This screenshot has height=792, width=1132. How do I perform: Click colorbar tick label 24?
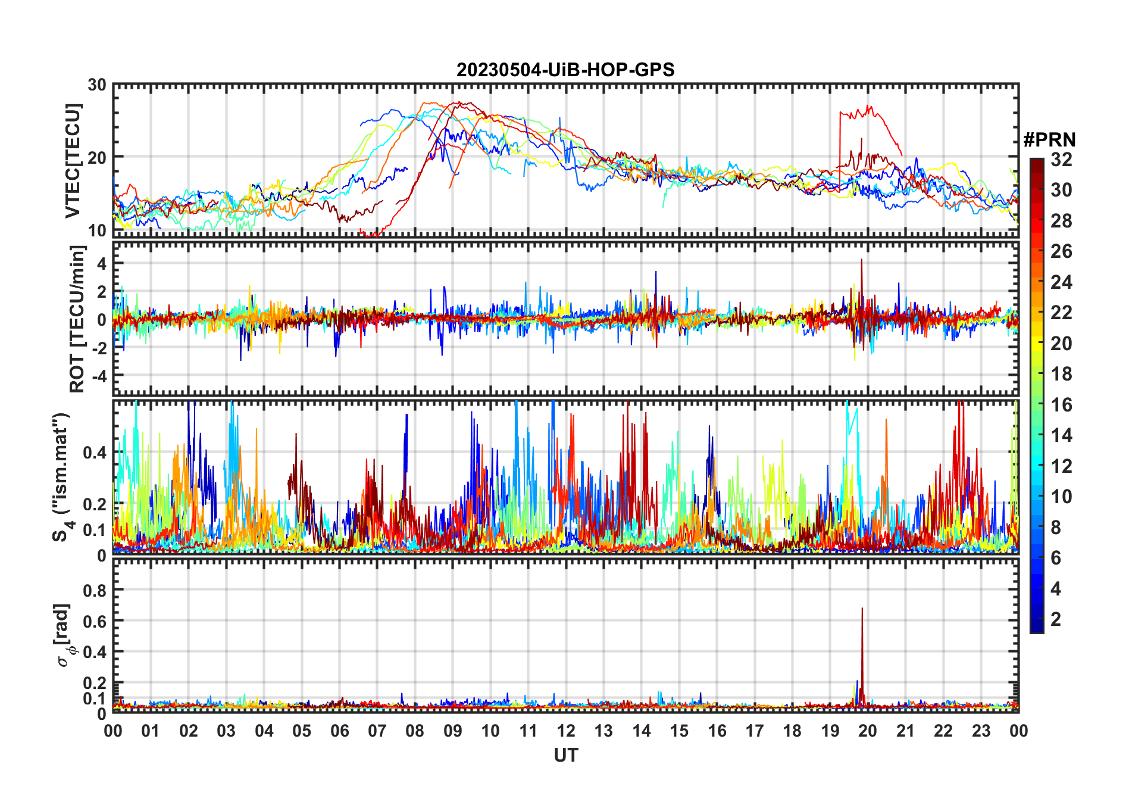pos(1061,282)
